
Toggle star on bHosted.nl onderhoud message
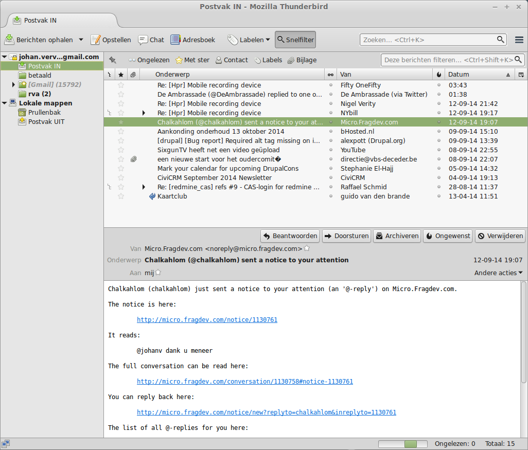(x=121, y=131)
